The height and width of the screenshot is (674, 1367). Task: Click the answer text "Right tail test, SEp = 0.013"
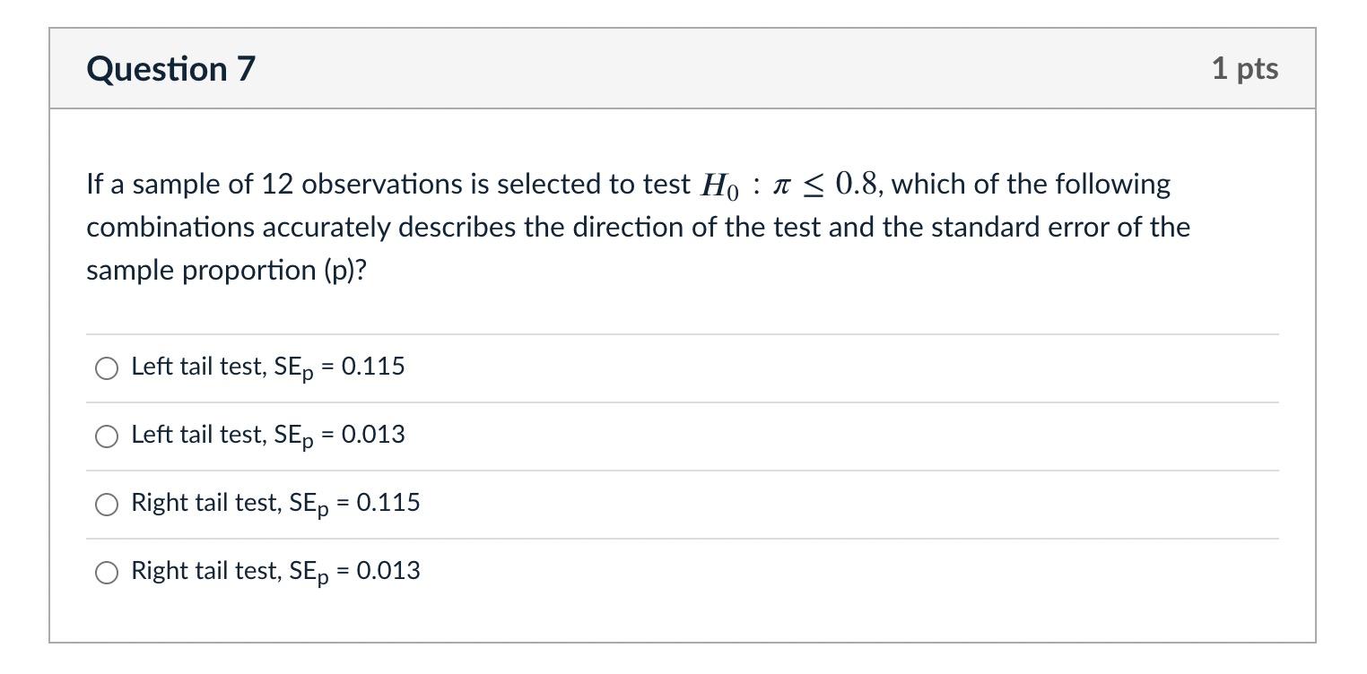[x=275, y=572]
